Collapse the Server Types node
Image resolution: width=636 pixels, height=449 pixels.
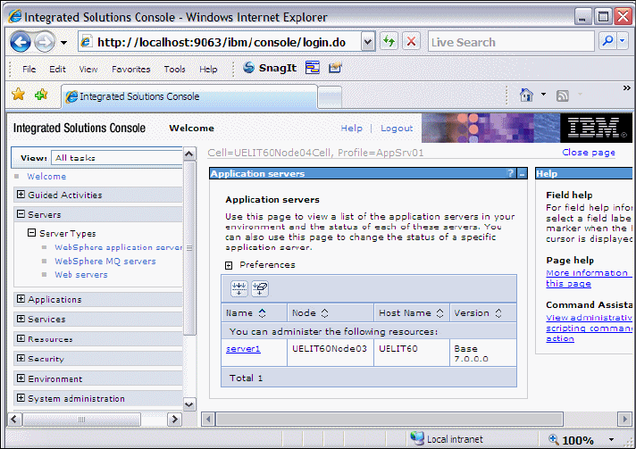coord(31,233)
